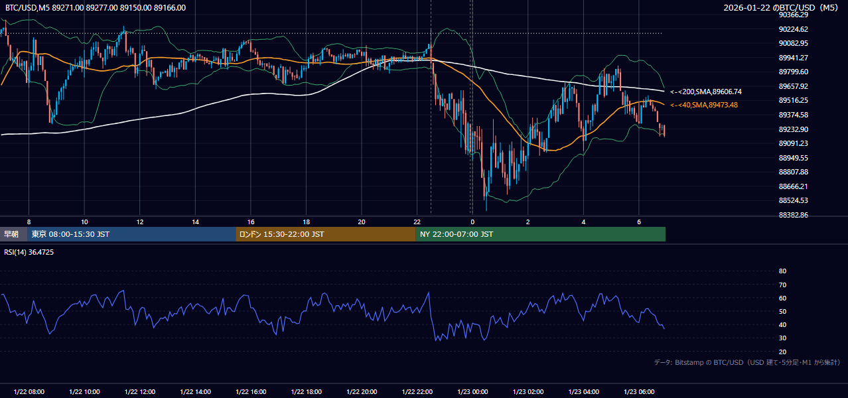The image size is (848, 398).
Task: Click the Bitstamp data source note
Action: [x=747, y=363]
